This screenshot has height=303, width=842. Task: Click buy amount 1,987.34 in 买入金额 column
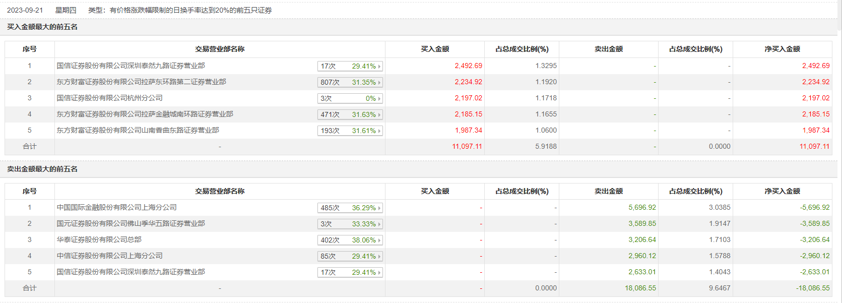[x=468, y=130]
